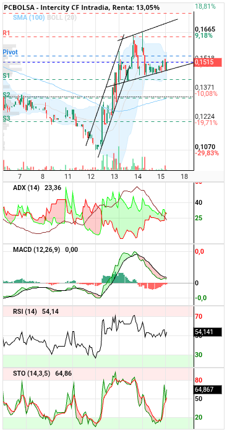
Task: Click the black stochastic tag 64,867
Action: (x=208, y=389)
